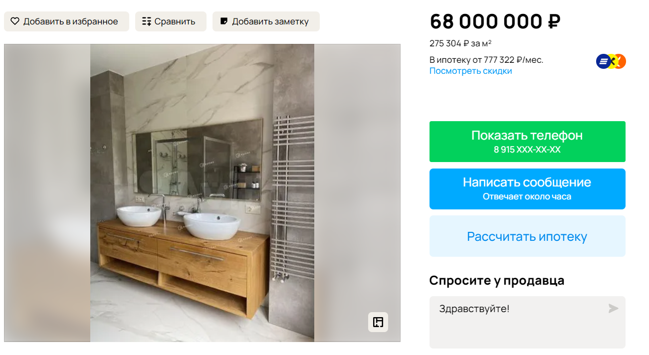Viewport: 649px width, 355px height.
Task: Click the Добавить заметку label text
Action: (270, 21)
